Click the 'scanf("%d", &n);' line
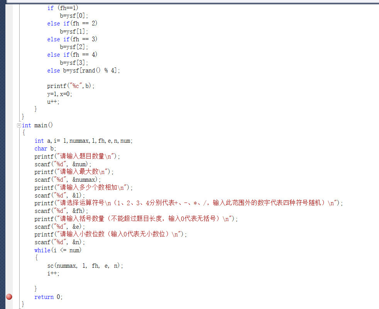 pos(60,242)
